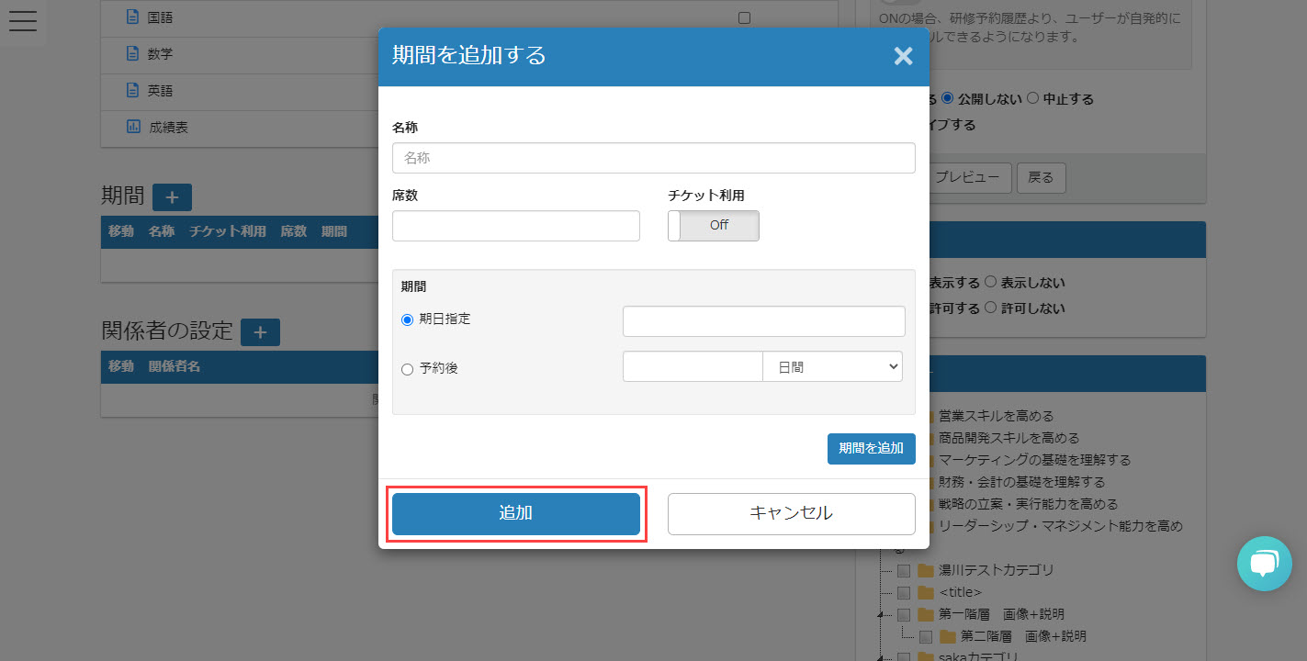Click the 席数 input field

click(515, 226)
